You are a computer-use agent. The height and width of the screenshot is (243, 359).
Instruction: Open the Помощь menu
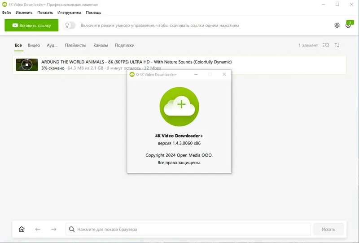(x=93, y=13)
